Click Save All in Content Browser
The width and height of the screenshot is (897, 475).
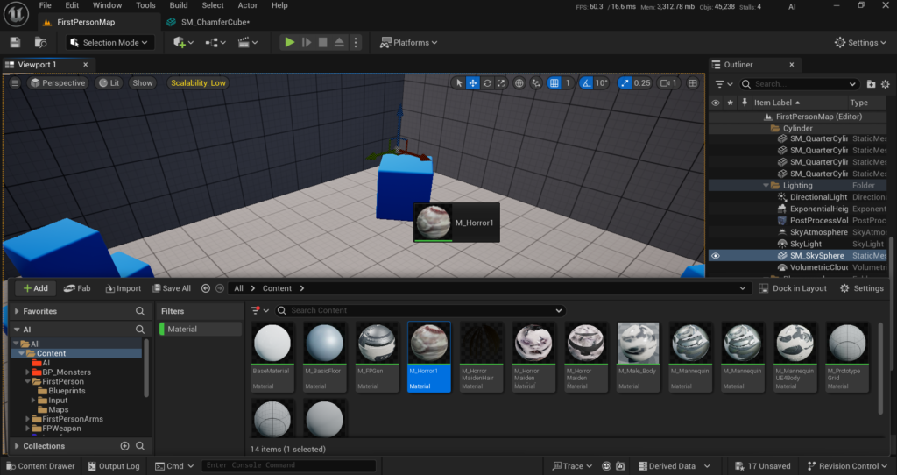[x=172, y=288]
